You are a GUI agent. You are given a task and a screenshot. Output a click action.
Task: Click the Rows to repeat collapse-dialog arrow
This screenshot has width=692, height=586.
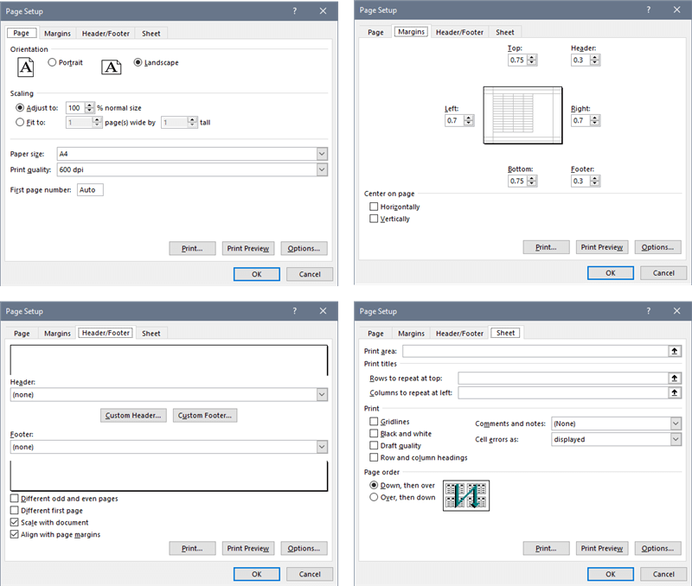click(x=676, y=378)
